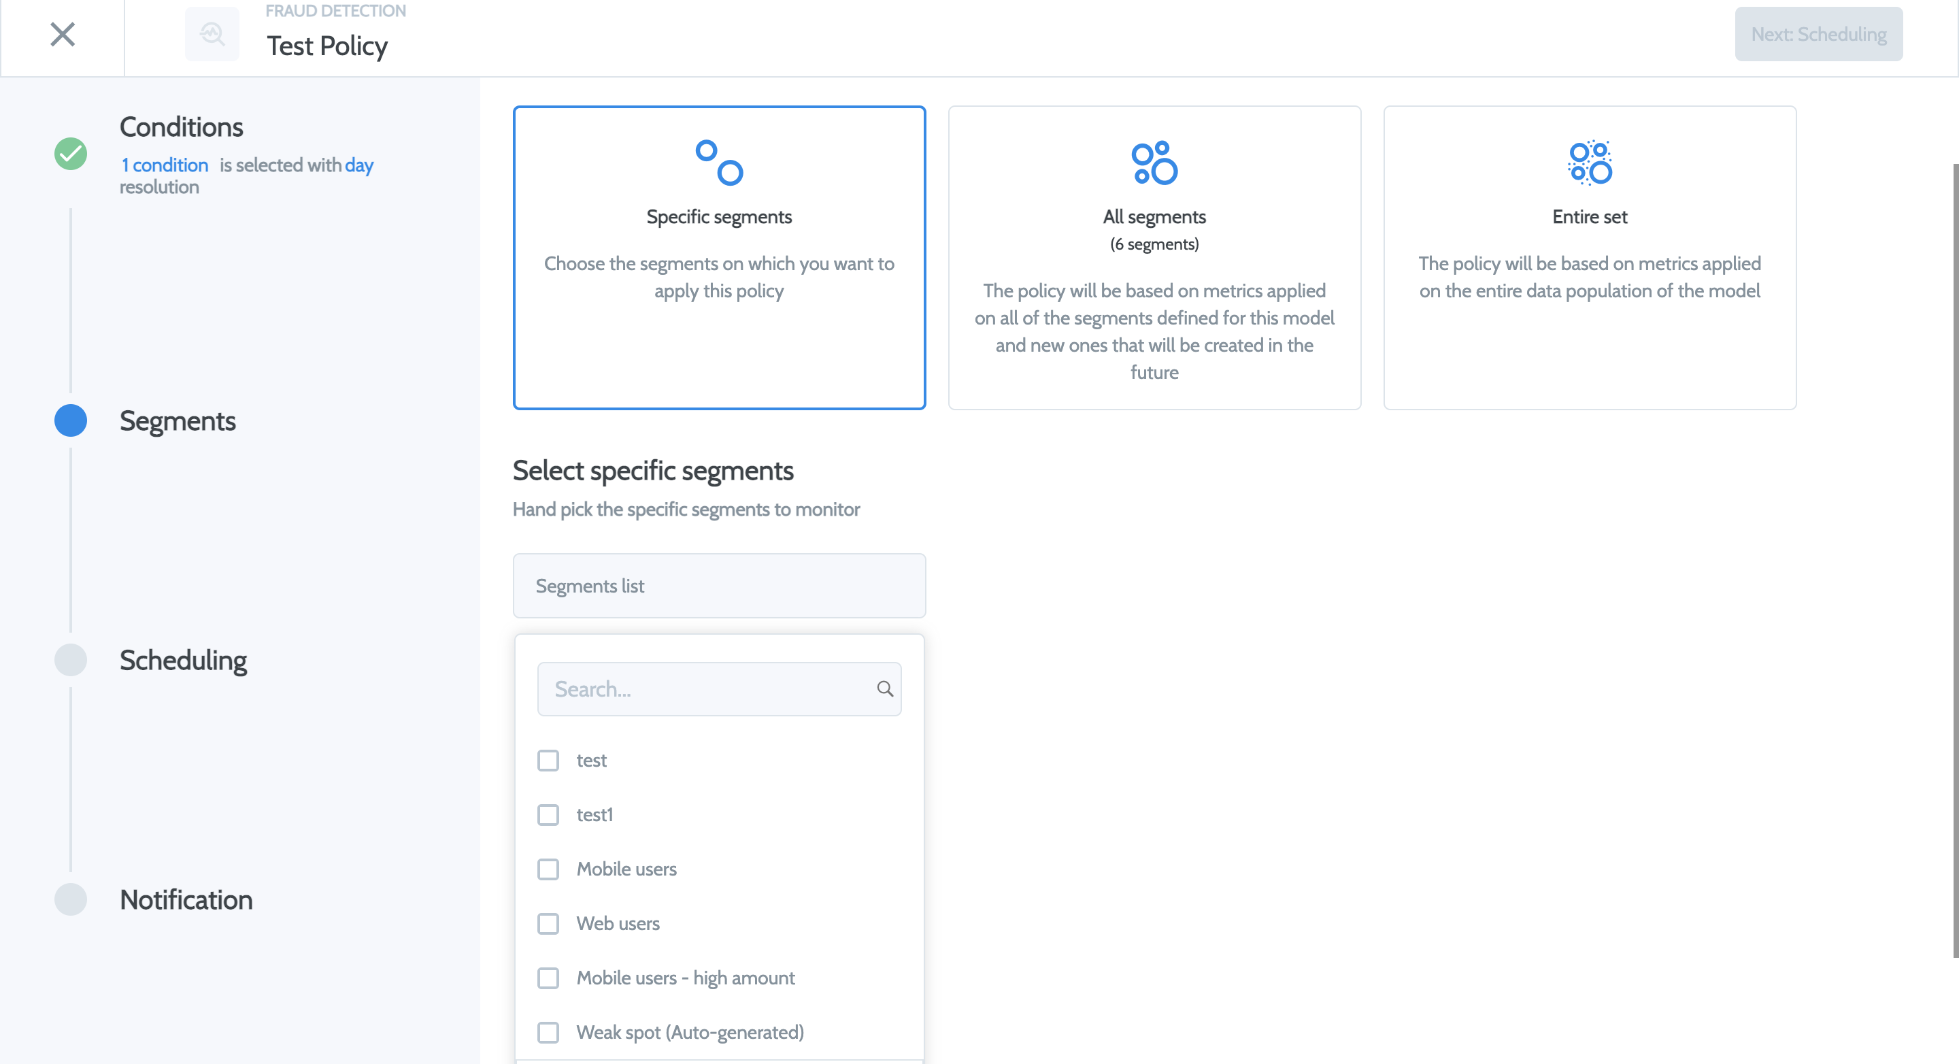Image resolution: width=1959 pixels, height=1064 pixels.
Task: Open the 1 condition link
Action: [164, 165]
